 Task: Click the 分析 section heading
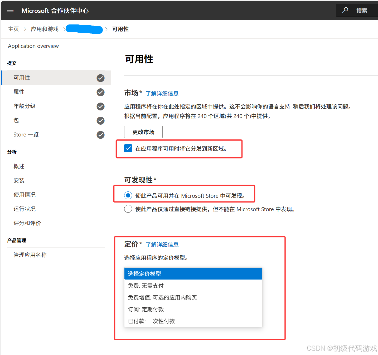click(x=12, y=152)
